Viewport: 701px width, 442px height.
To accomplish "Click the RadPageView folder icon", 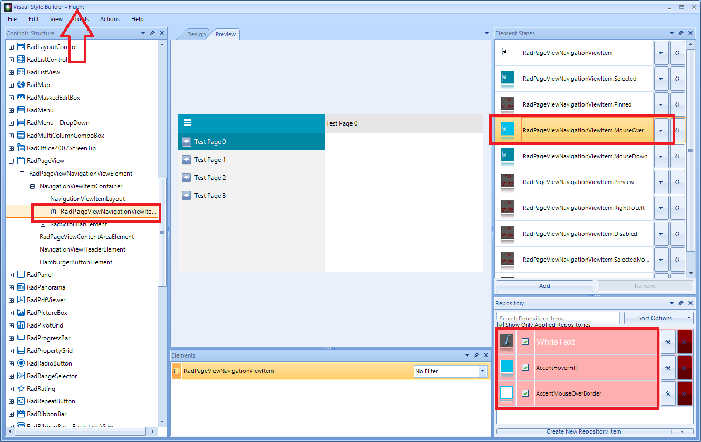I will (x=21, y=161).
